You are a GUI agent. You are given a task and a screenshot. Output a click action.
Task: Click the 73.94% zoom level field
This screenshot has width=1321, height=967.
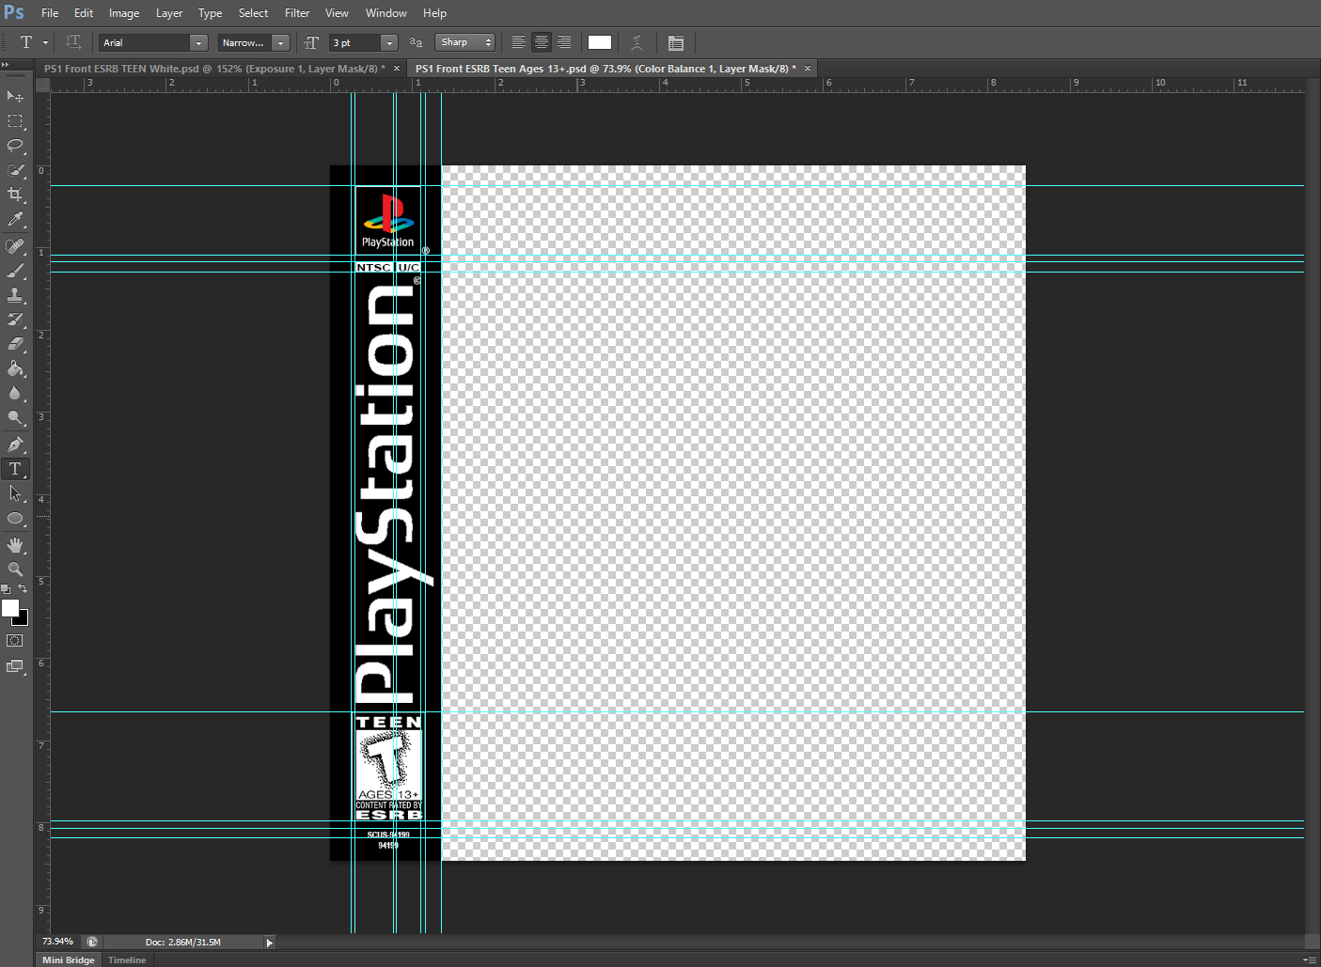coord(57,942)
